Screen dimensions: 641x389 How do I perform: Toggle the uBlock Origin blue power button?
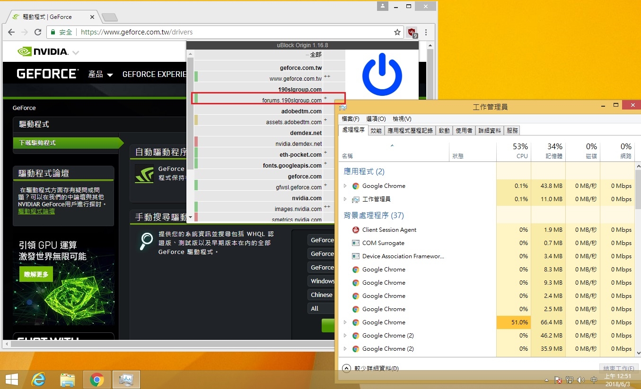point(382,74)
